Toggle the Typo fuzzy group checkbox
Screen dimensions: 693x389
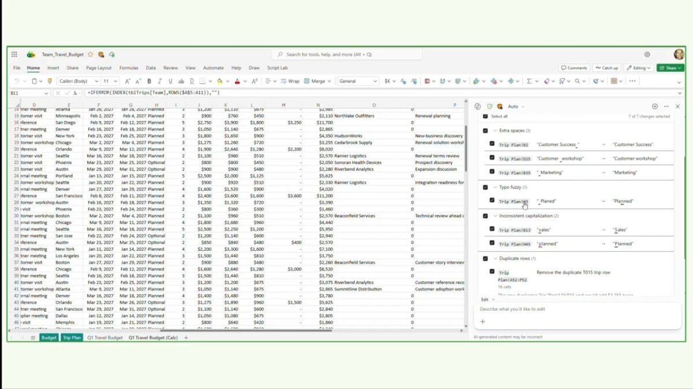click(x=485, y=187)
